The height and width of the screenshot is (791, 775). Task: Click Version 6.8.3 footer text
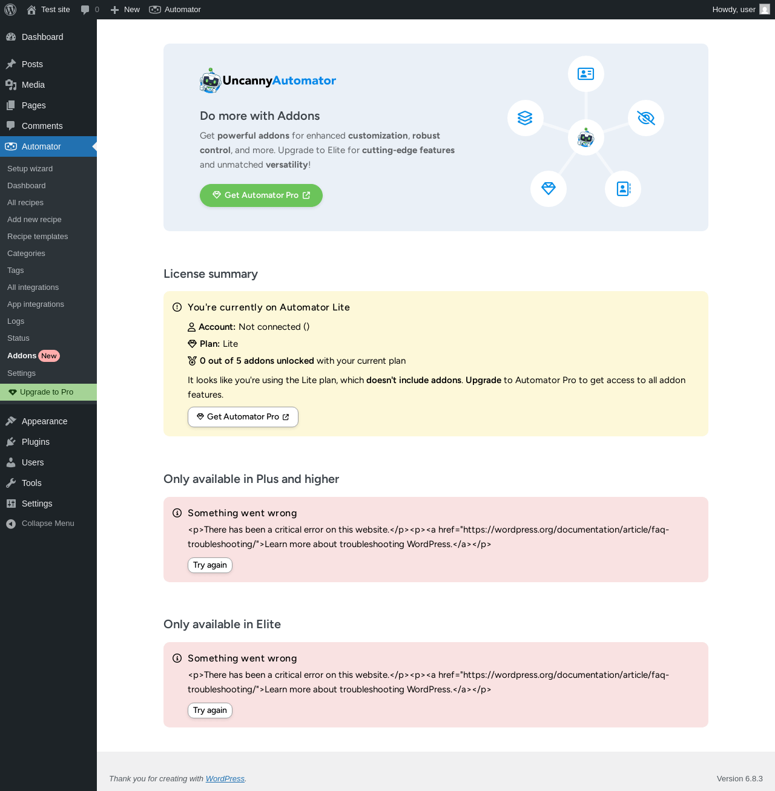click(x=740, y=779)
